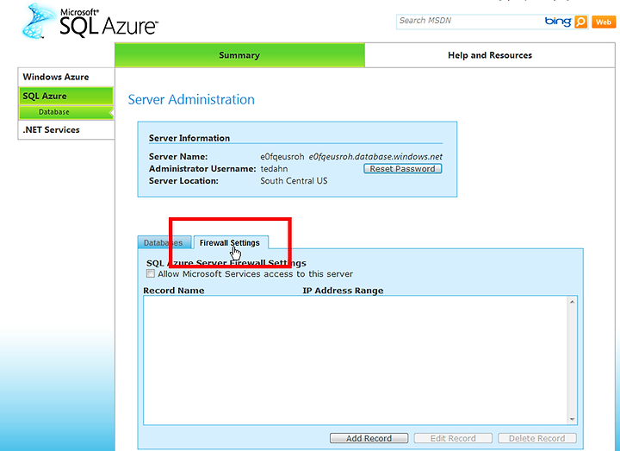Image resolution: width=620 pixels, height=451 pixels.
Task: Click the Edit Record button
Action: pyautogui.click(x=453, y=438)
